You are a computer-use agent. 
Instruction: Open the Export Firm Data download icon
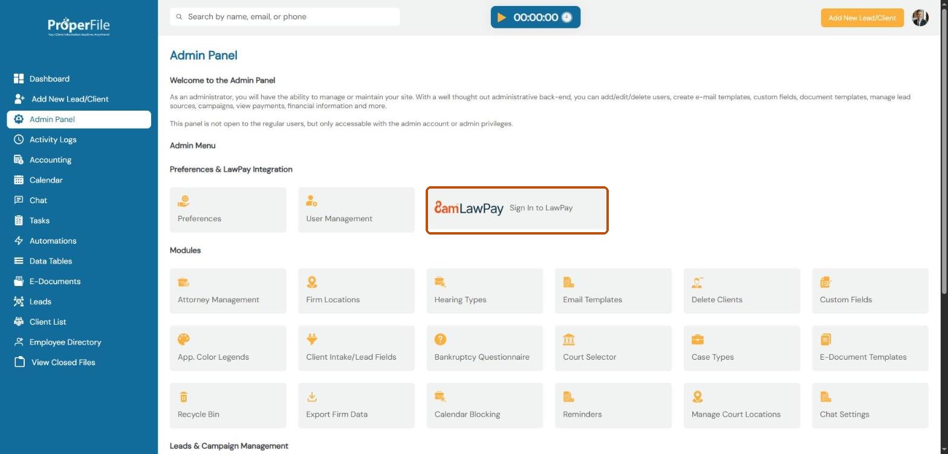coord(312,397)
